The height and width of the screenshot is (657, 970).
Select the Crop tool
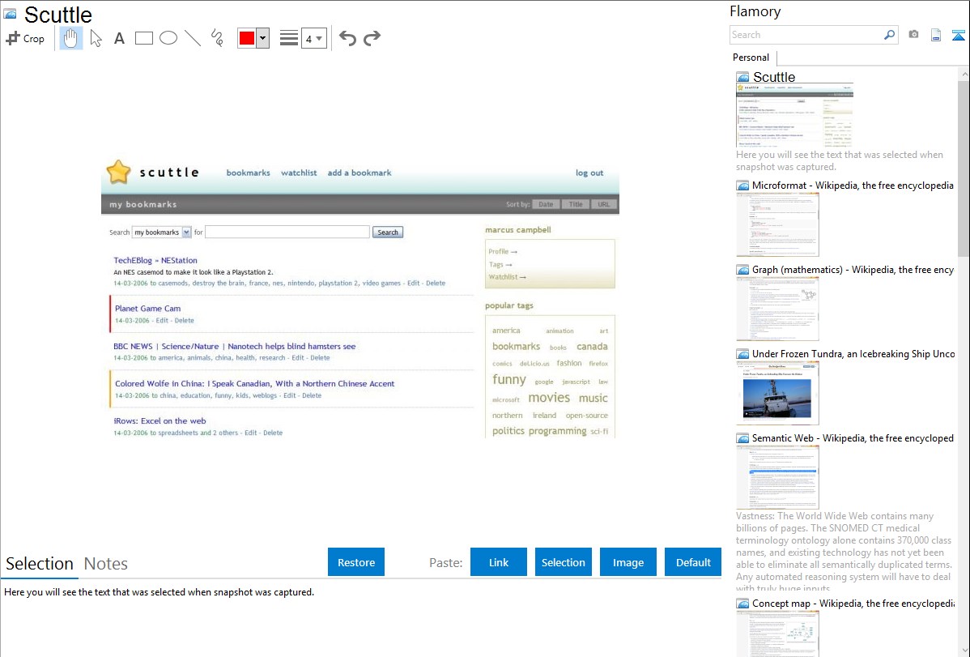tap(25, 38)
